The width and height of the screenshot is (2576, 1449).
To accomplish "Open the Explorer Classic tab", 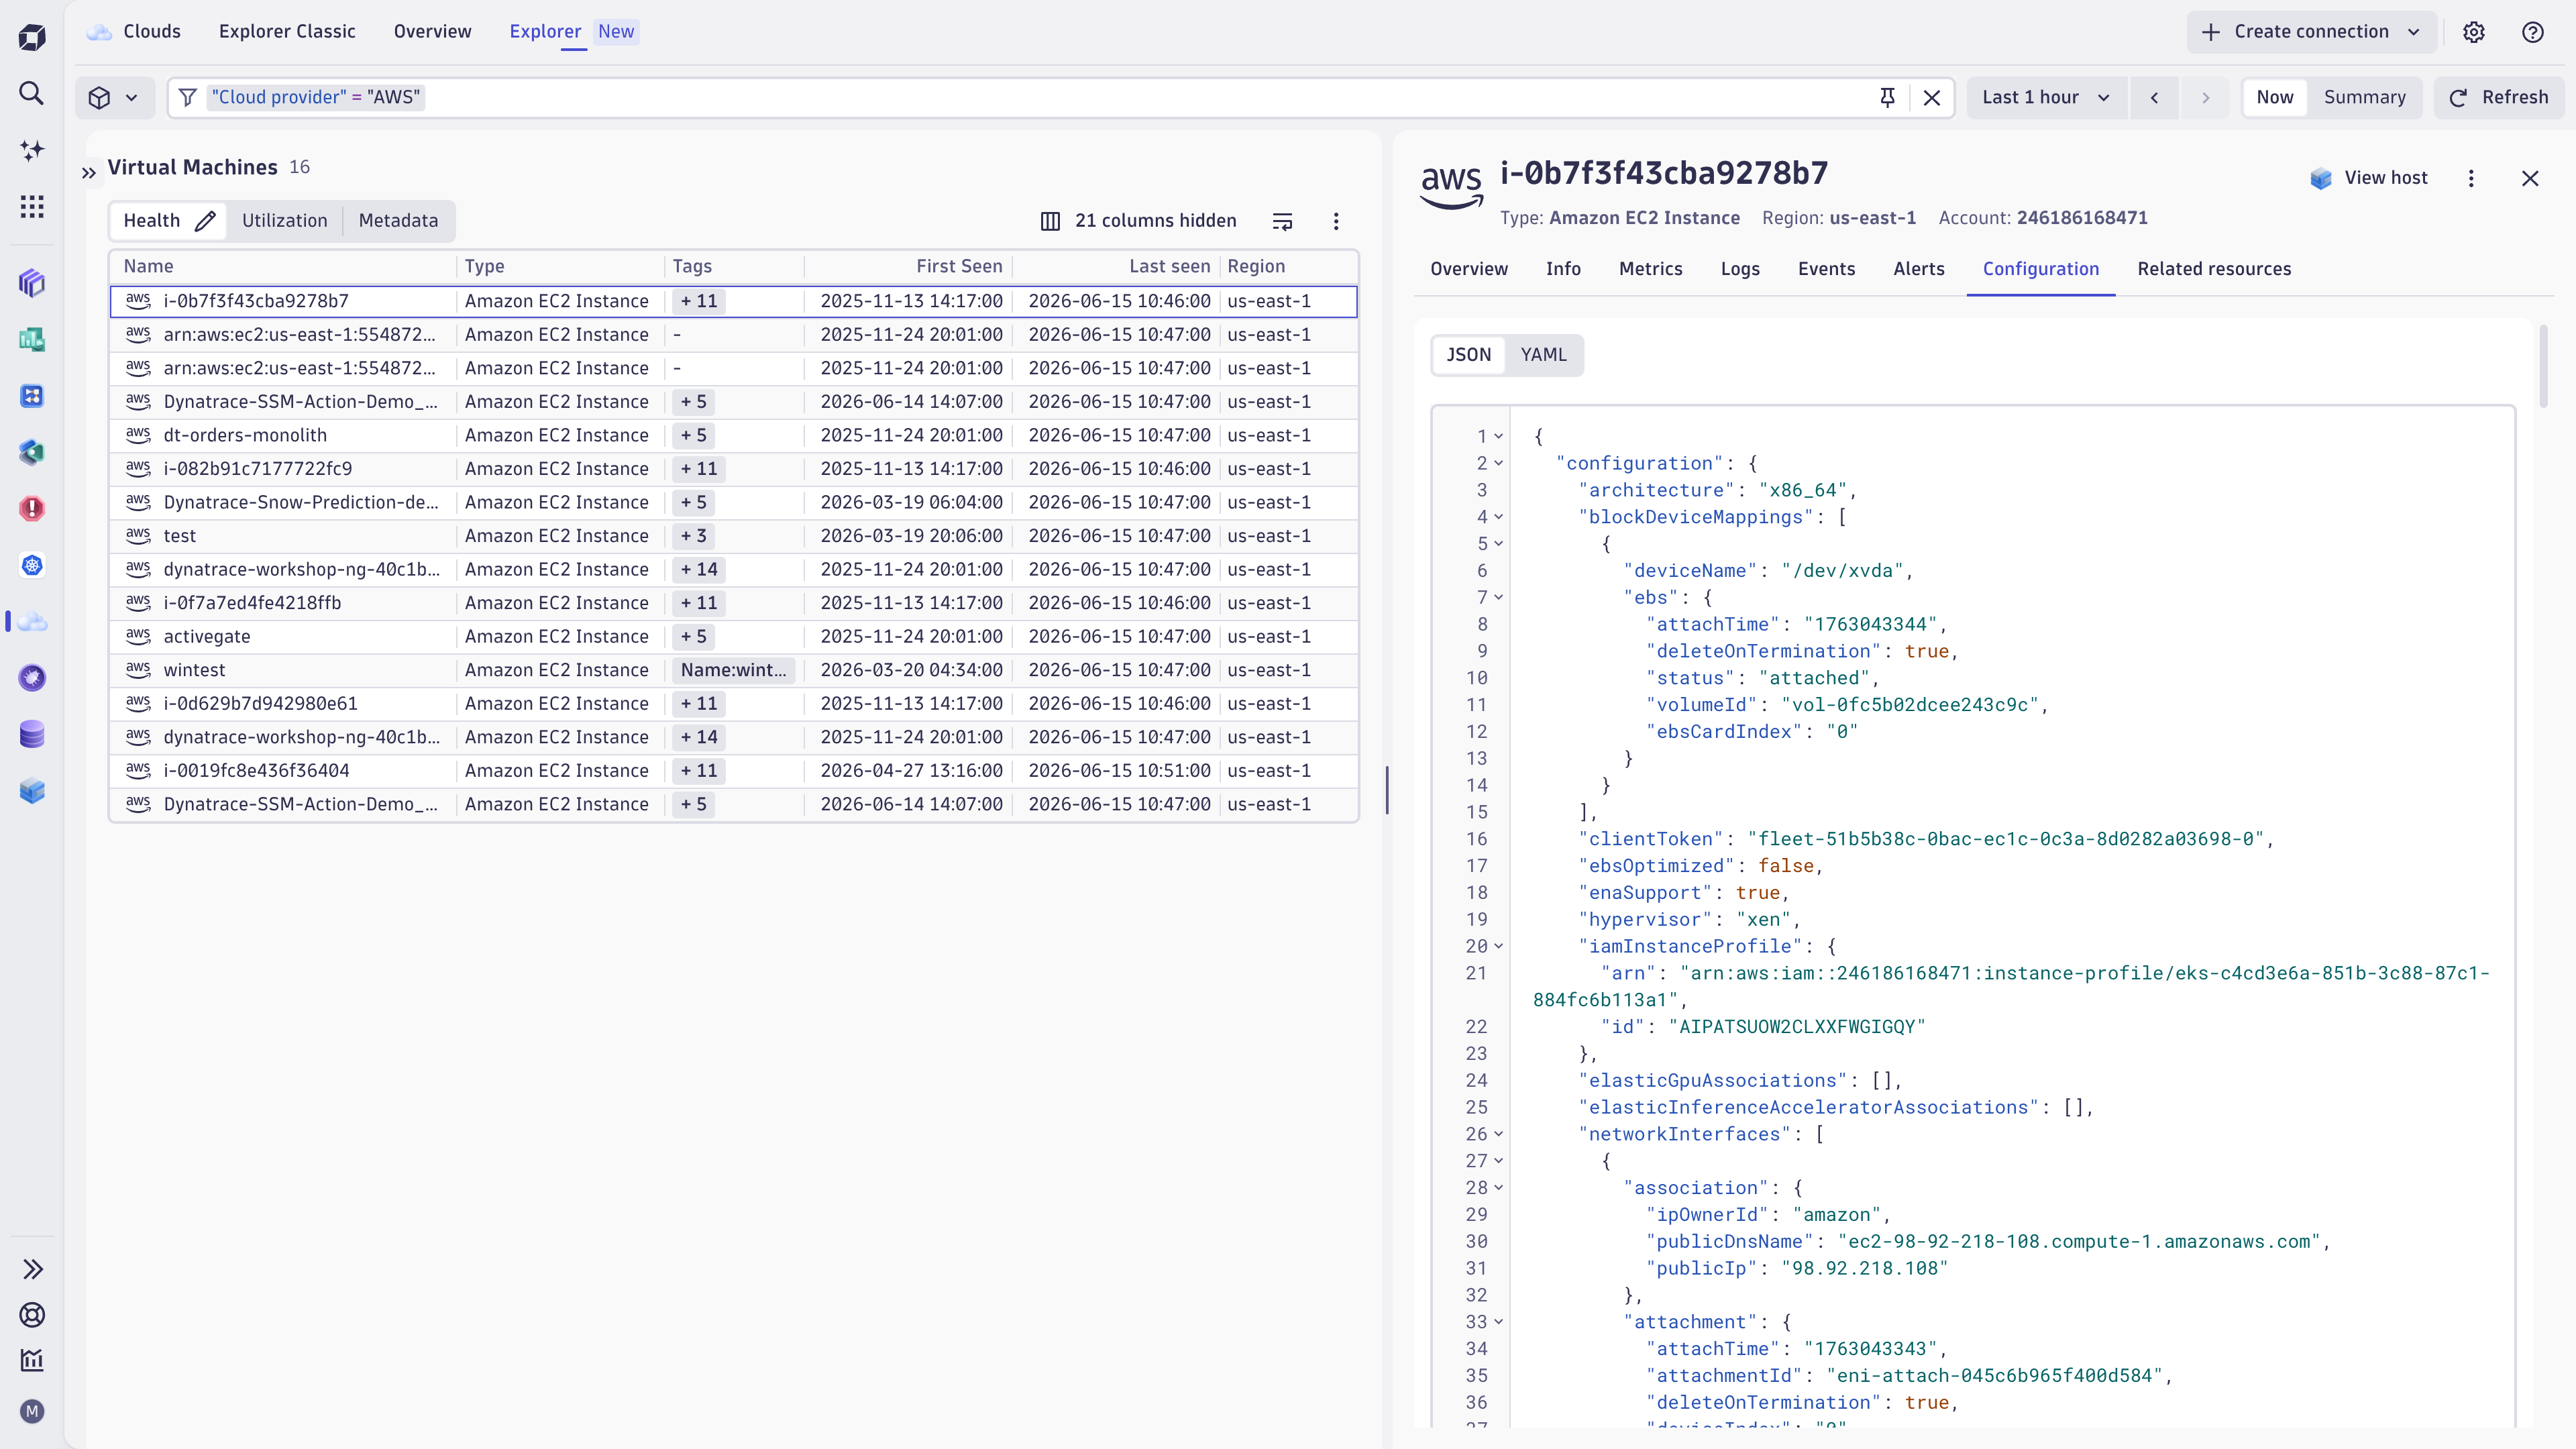I will click(x=287, y=32).
